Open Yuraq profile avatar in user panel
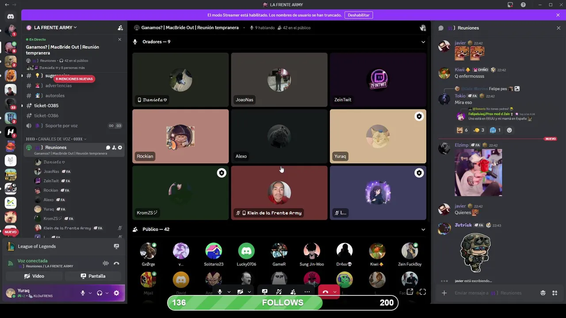The width and height of the screenshot is (566, 318). point(11,293)
